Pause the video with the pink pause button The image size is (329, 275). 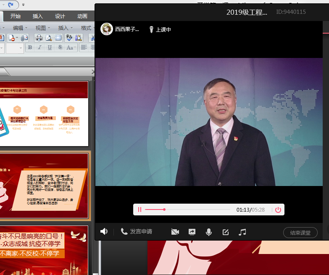pos(140,210)
